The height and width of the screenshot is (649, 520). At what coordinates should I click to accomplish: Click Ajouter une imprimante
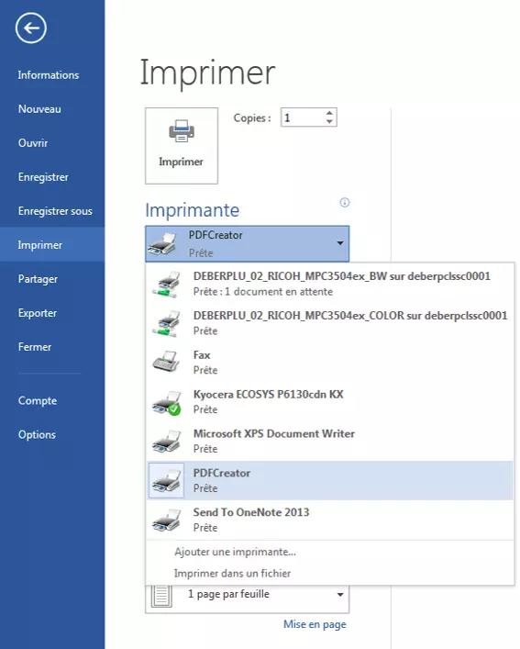pos(235,552)
